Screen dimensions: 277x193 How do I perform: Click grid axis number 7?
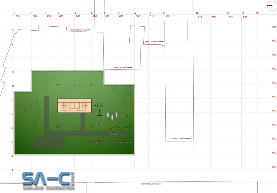[x=105, y=13]
